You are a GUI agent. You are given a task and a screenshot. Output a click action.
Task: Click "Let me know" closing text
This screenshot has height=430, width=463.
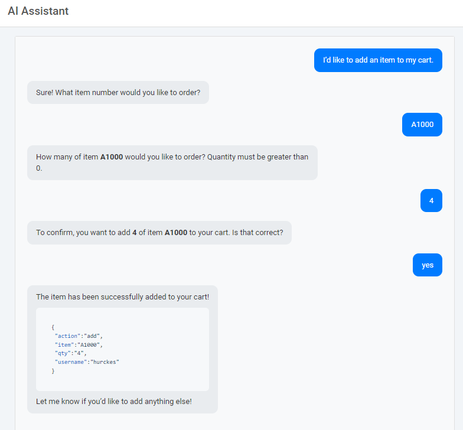coord(113,402)
